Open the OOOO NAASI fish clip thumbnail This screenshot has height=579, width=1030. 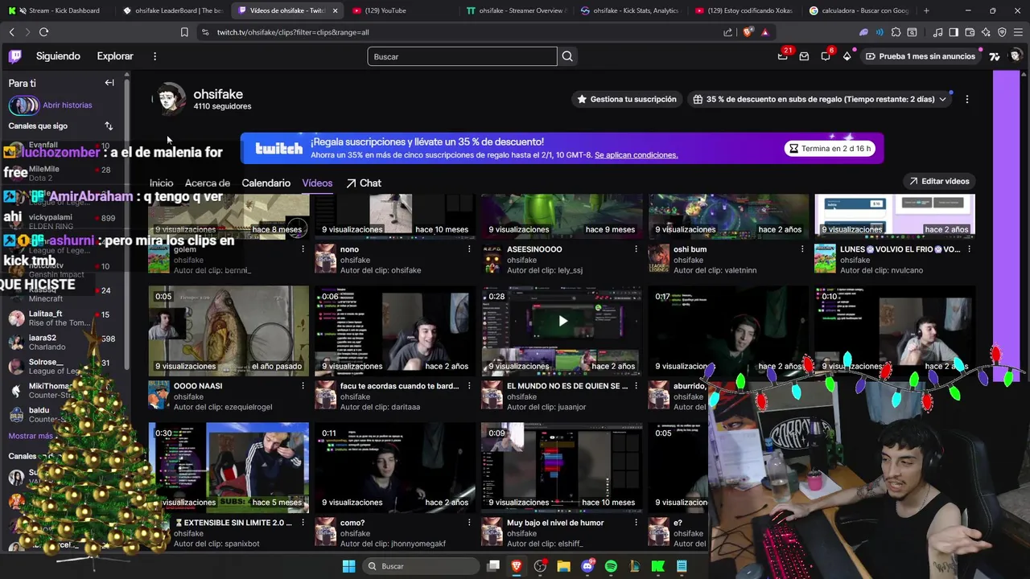tap(229, 331)
